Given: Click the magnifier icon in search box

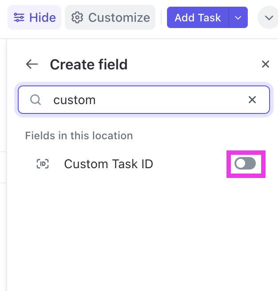Looking at the screenshot, I should pos(36,100).
